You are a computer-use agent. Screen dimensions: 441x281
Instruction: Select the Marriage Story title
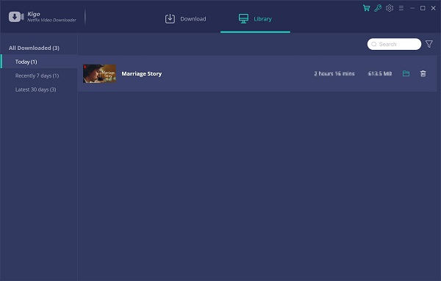(x=141, y=74)
